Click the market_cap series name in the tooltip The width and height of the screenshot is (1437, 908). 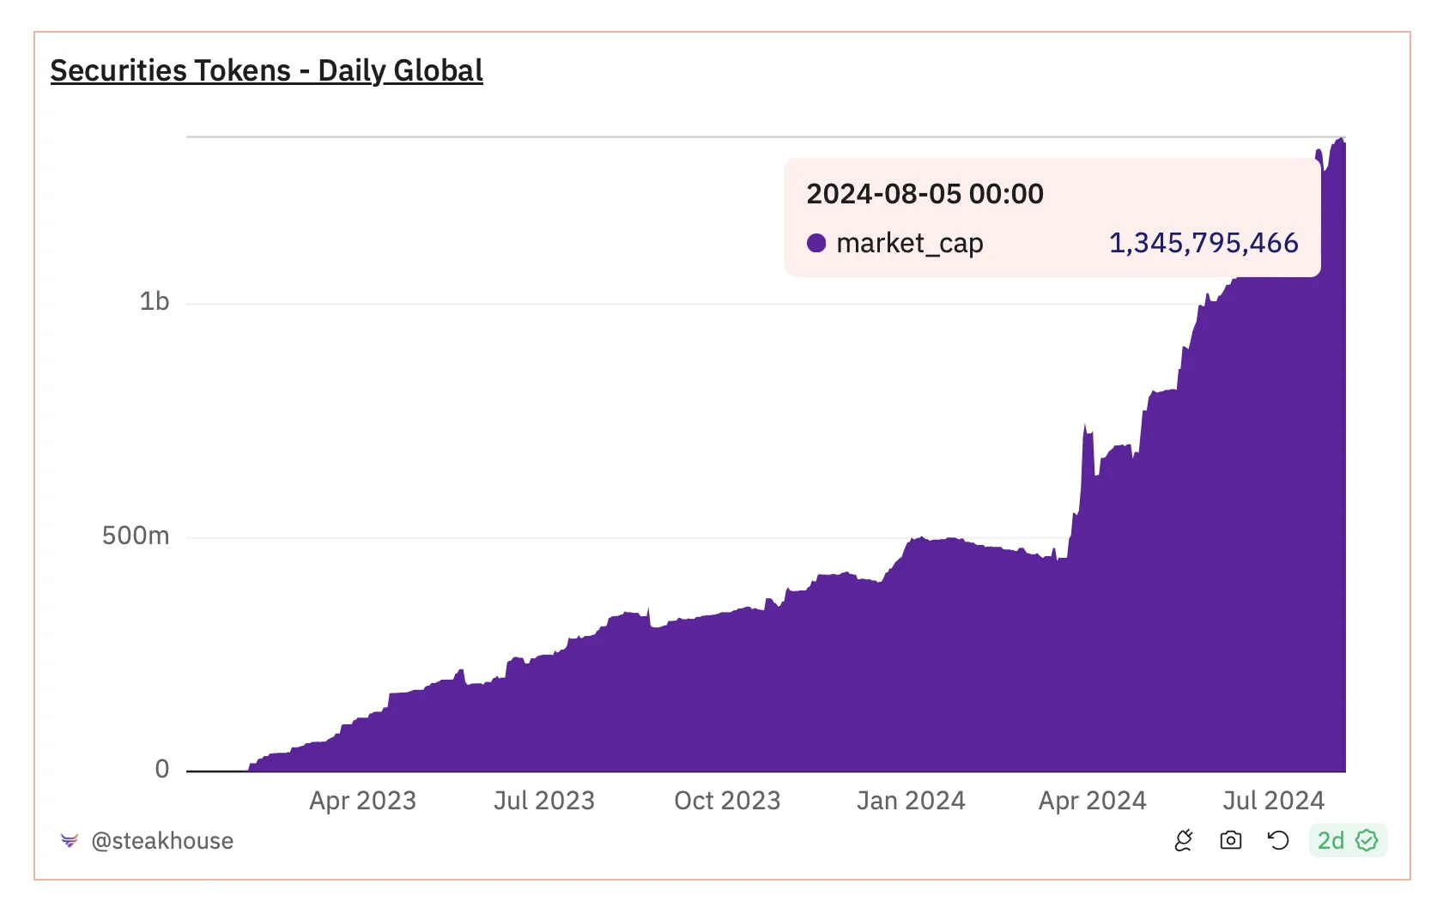tap(910, 244)
